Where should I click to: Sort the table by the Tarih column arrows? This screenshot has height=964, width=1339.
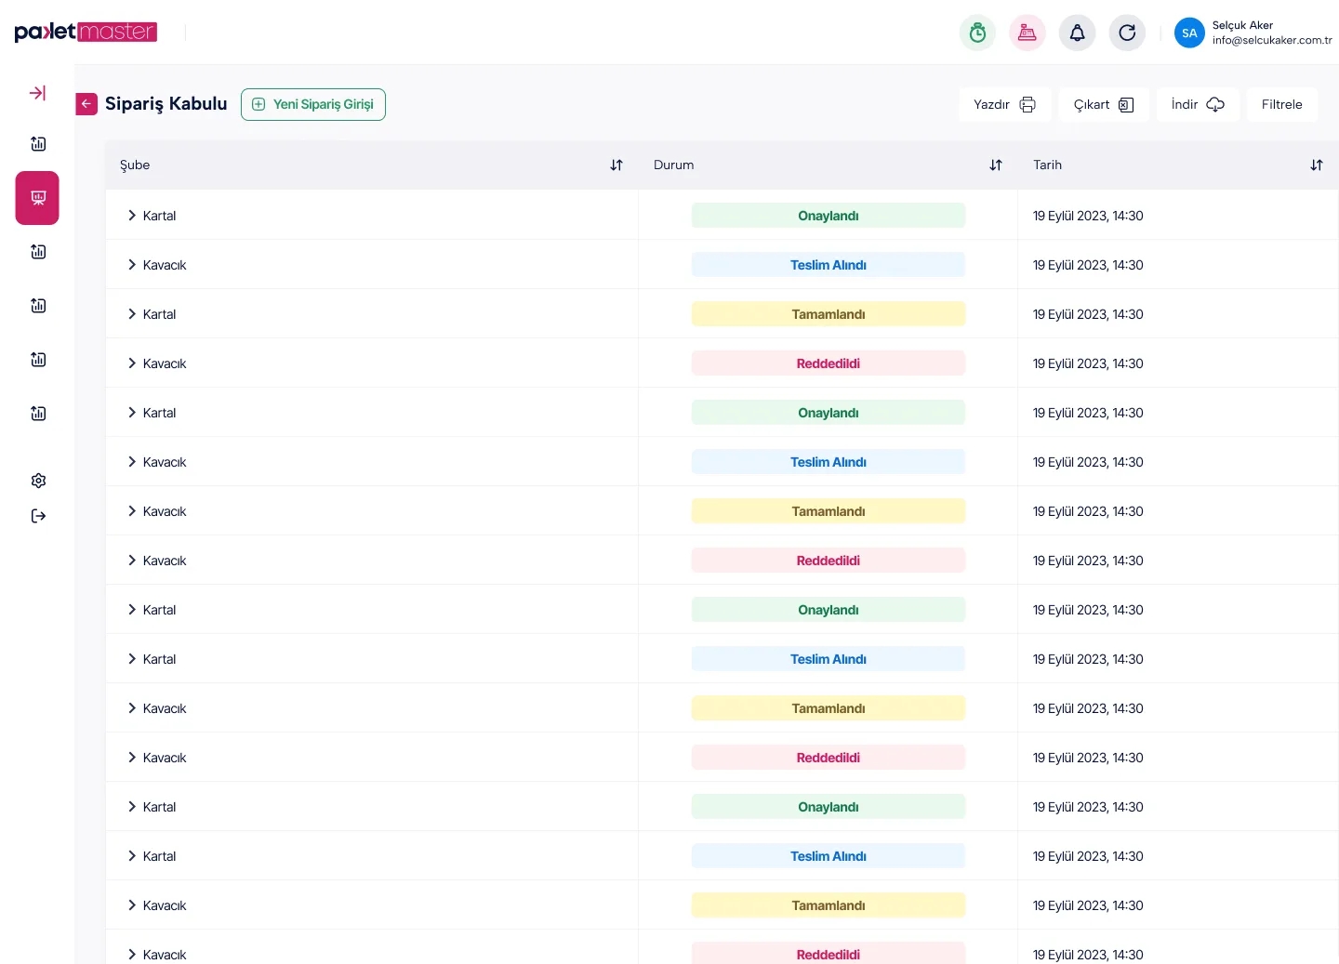point(1317,165)
